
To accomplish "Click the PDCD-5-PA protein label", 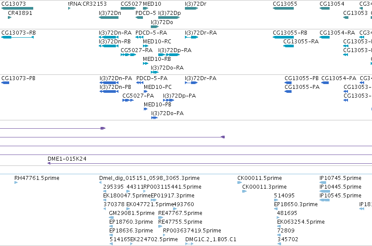I will point(152,78).
